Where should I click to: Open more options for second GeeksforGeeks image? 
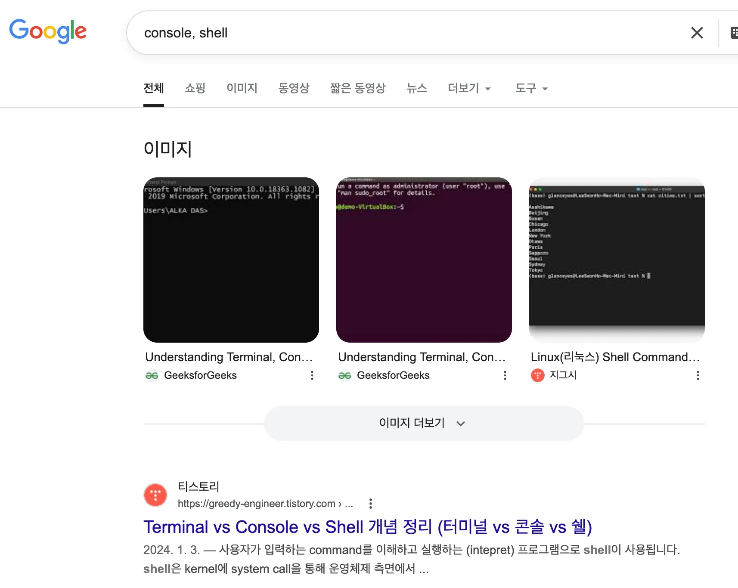[505, 375]
